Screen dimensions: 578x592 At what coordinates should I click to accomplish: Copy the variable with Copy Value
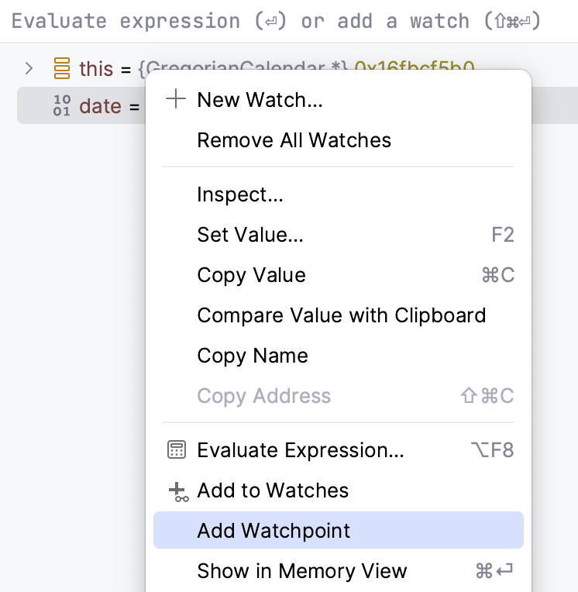pyautogui.click(x=251, y=275)
